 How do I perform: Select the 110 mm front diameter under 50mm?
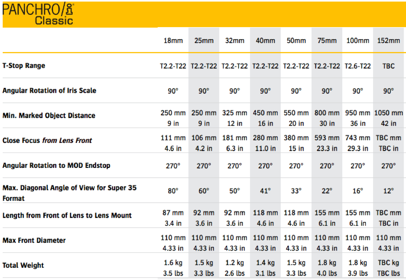click(x=296, y=238)
